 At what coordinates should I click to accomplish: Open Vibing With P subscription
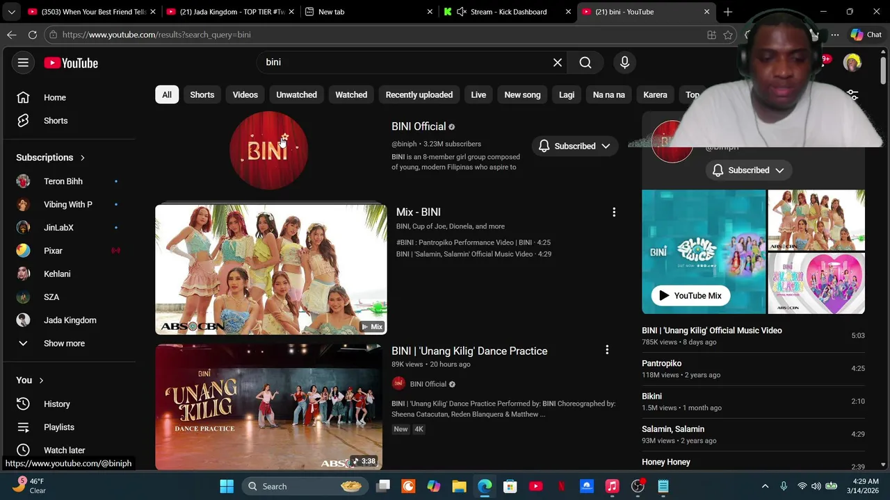coord(70,204)
